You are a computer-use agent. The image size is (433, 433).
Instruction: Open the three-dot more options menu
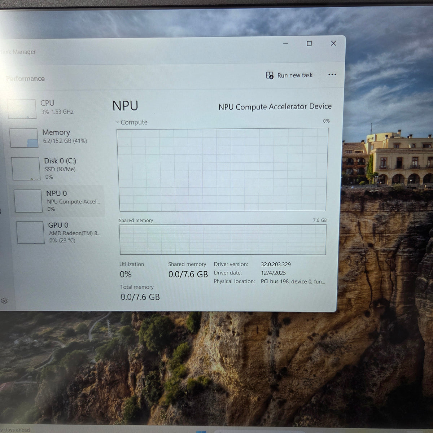[332, 75]
